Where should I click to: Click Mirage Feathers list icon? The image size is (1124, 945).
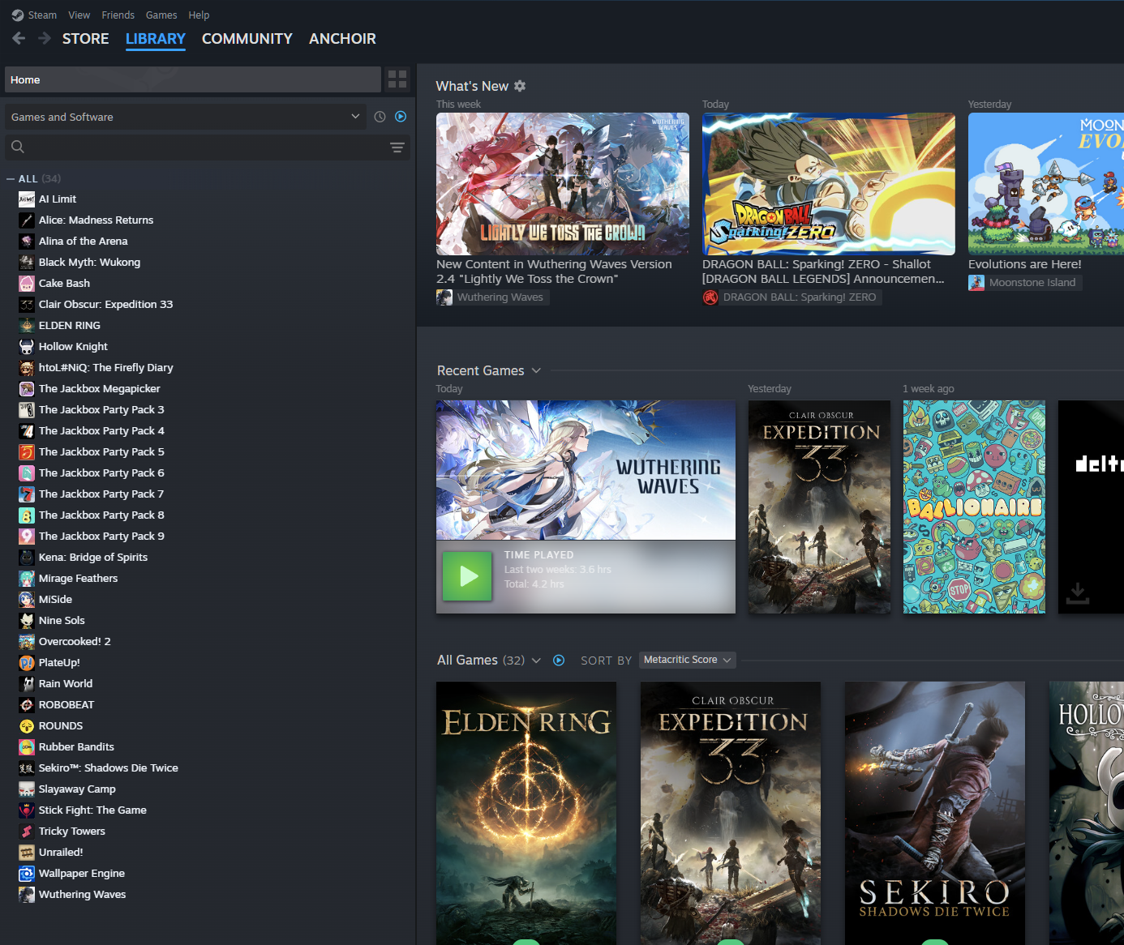click(x=27, y=578)
